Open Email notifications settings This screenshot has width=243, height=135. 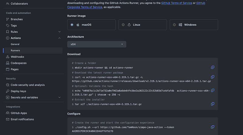coord(22,119)
